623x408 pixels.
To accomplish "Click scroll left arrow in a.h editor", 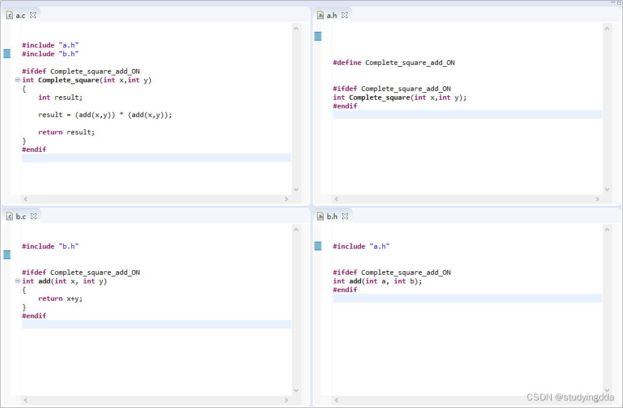I will point(336,199).
